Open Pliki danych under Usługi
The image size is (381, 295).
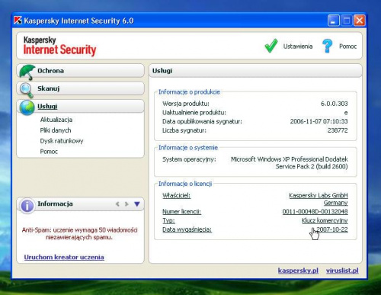[56, 130]
